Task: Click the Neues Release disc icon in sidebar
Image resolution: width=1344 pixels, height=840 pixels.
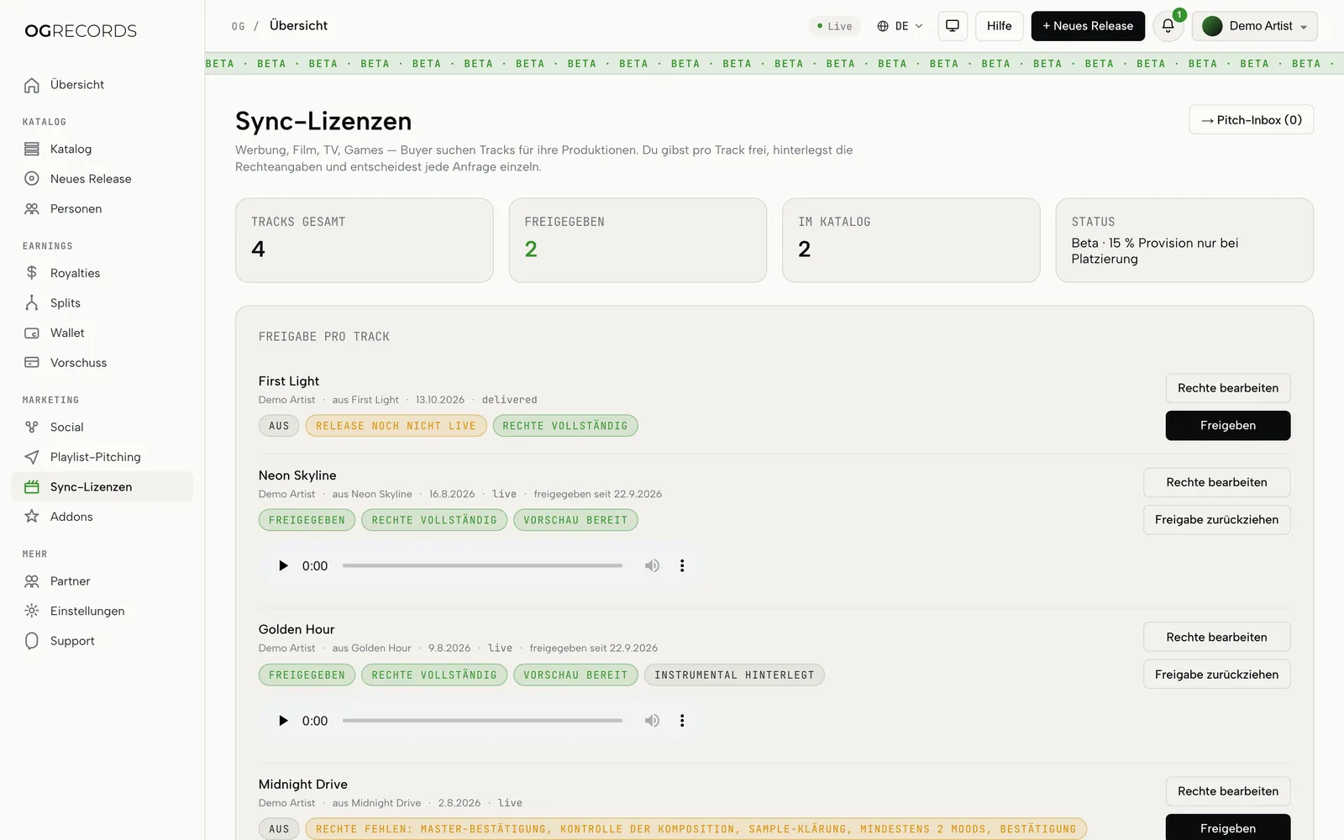Action: pyautogui.click(x=32, y=179)
